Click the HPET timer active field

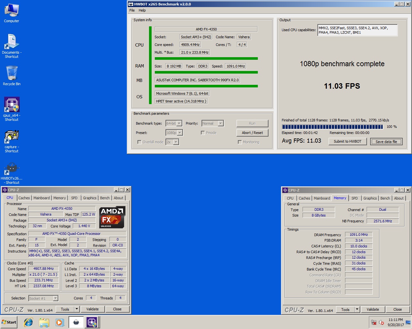point(181,101)
